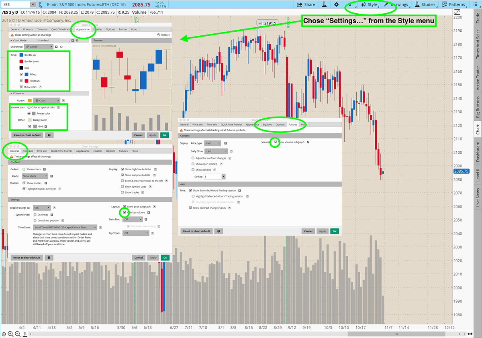Collapse the Common section
The image size is (482, 338).
[10, 93]
